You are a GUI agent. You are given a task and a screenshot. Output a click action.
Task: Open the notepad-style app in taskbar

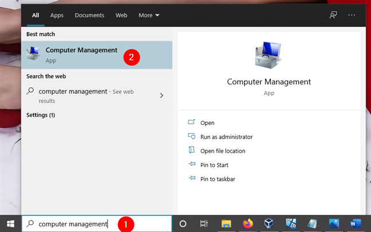coord(313,224)
